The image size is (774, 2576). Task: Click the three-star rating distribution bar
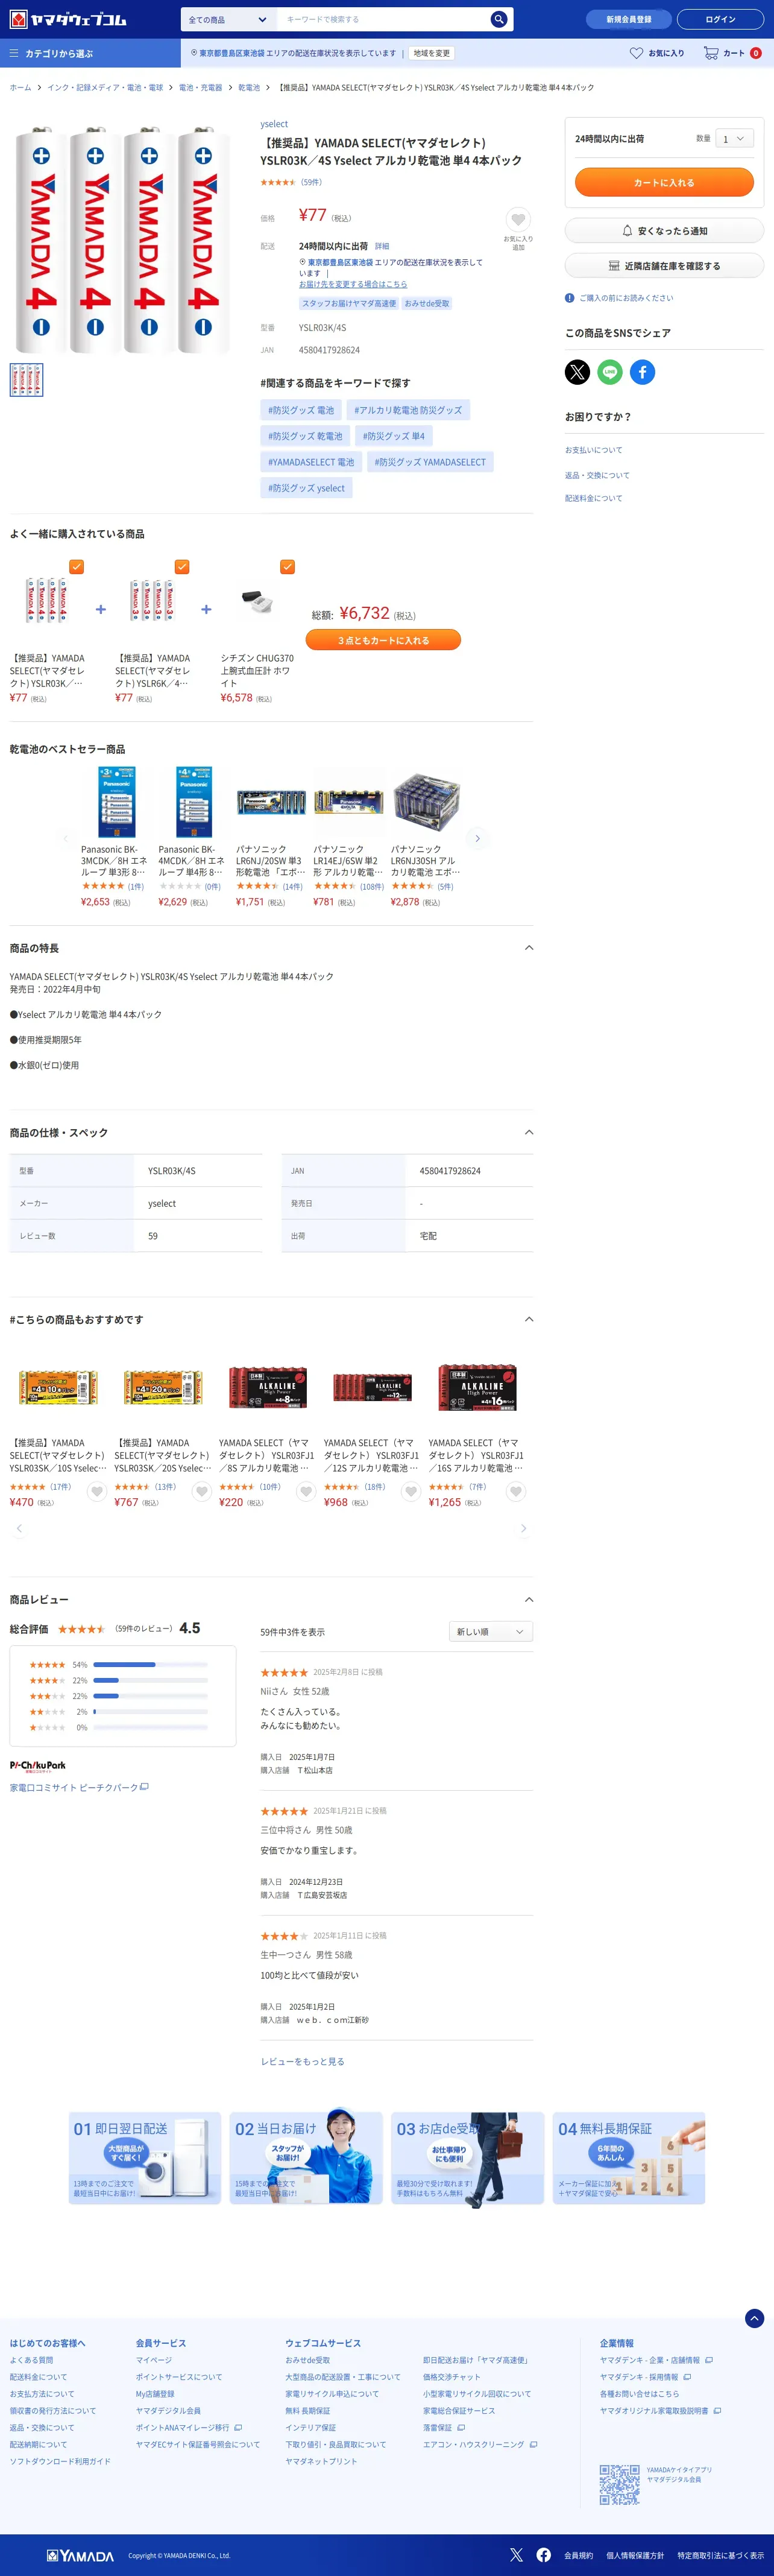pyautogui.click(x=150, y=1696)
